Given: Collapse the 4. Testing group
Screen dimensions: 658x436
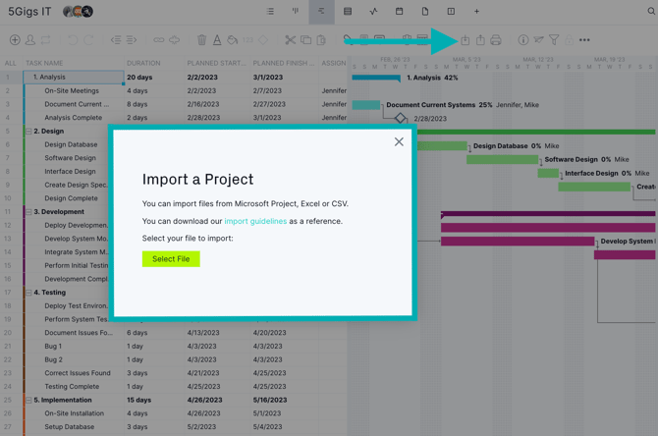Looking at the screenshot, I should tap(28, 293).
